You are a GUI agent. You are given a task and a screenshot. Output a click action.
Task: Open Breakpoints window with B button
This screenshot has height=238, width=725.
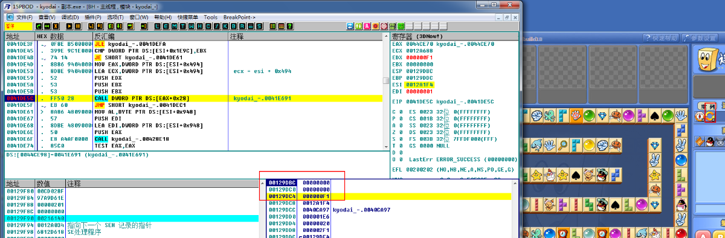pos(233,26)
